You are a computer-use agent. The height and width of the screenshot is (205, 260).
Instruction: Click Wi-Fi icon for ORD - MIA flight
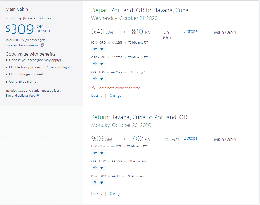coord(95,64)
